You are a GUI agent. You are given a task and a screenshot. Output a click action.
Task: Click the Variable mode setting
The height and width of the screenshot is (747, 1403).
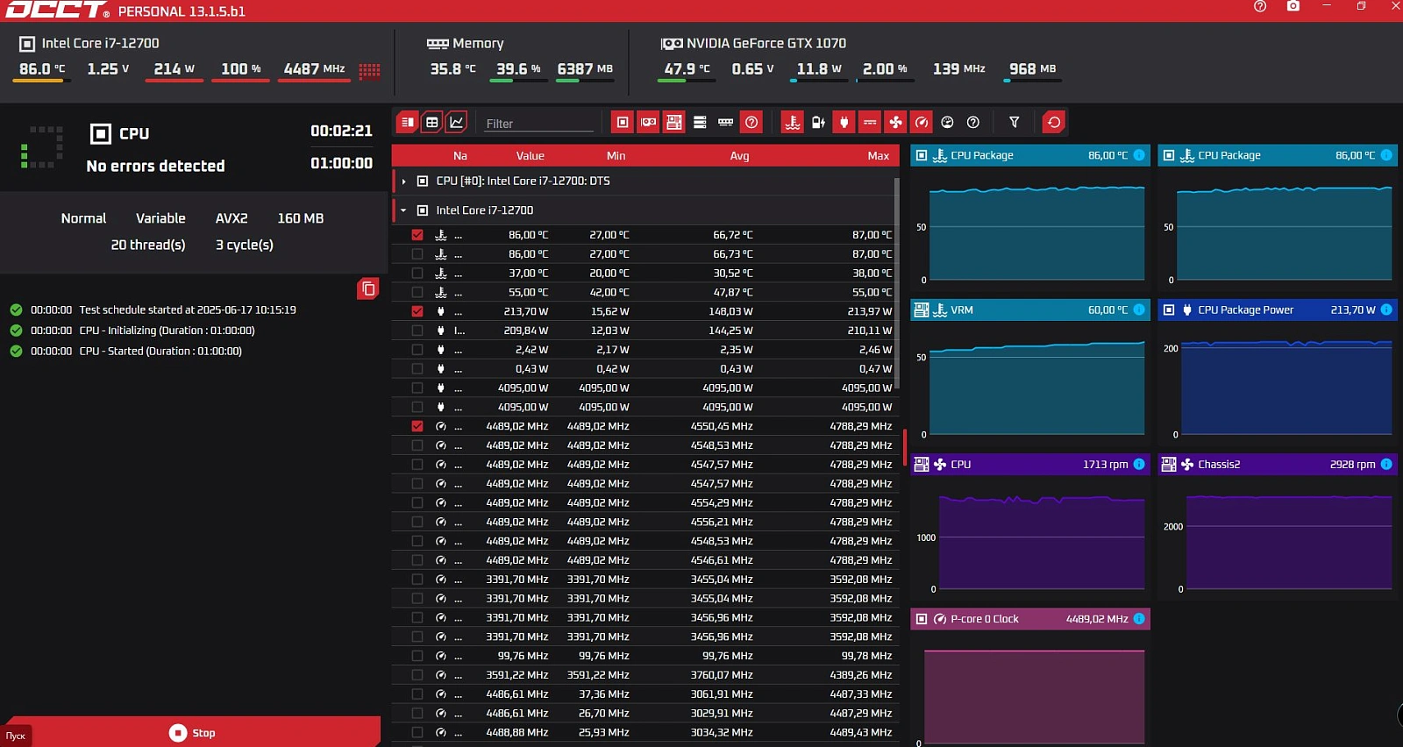pyautogui.click(x=160, y=218)
